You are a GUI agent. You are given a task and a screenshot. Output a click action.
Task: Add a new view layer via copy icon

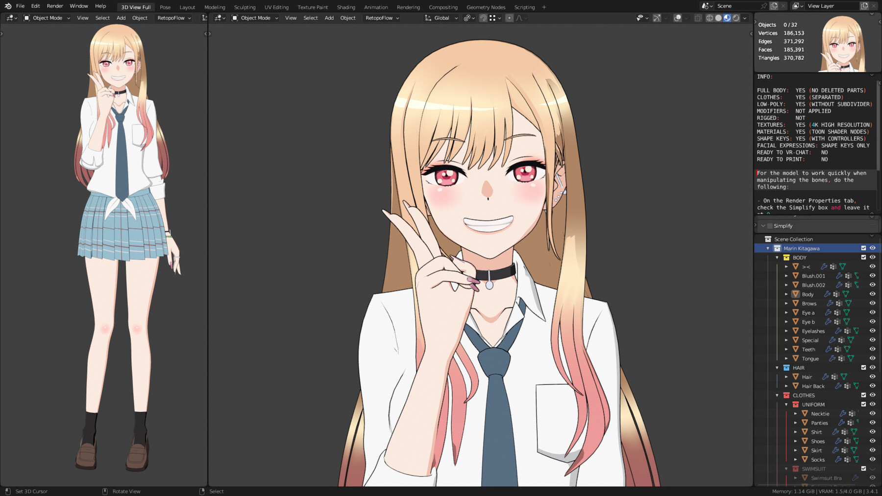pos(864,6)
